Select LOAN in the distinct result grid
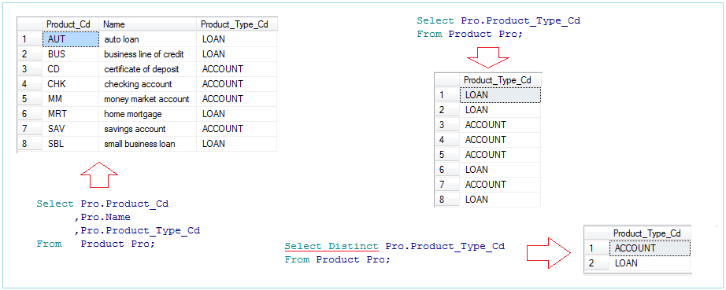 coord(650,263)
